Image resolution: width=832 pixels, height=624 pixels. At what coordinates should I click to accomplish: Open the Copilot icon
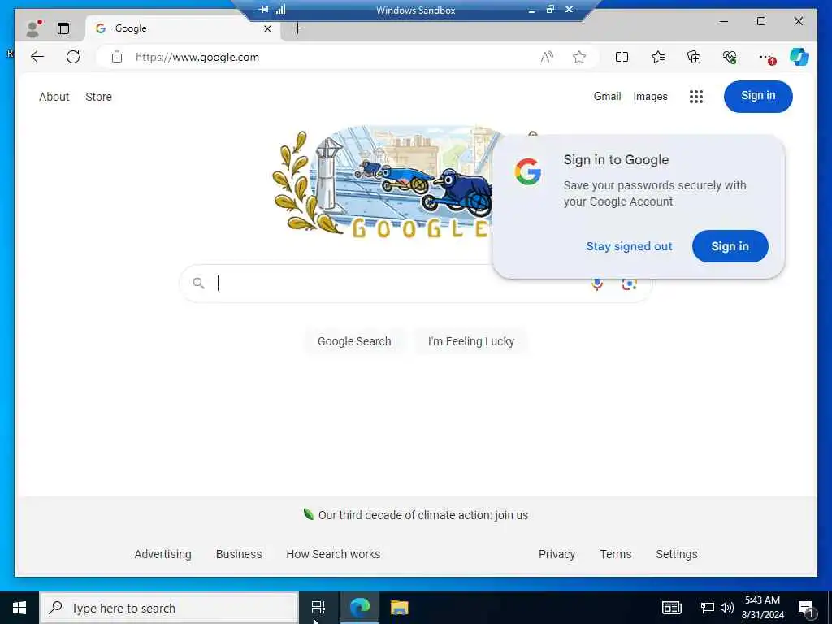point(799,57)
